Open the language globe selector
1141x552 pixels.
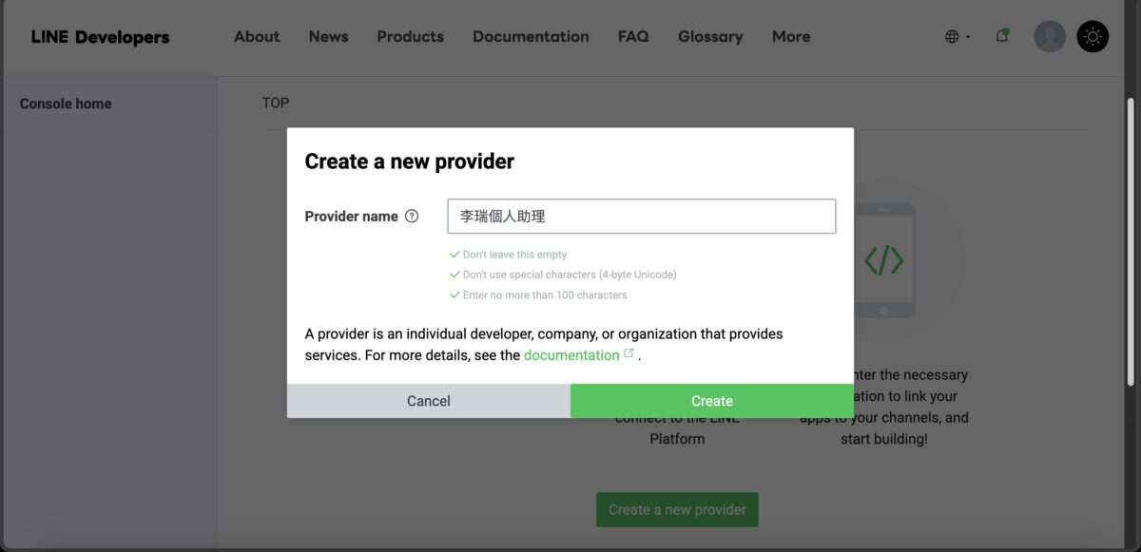click(957, 37)
